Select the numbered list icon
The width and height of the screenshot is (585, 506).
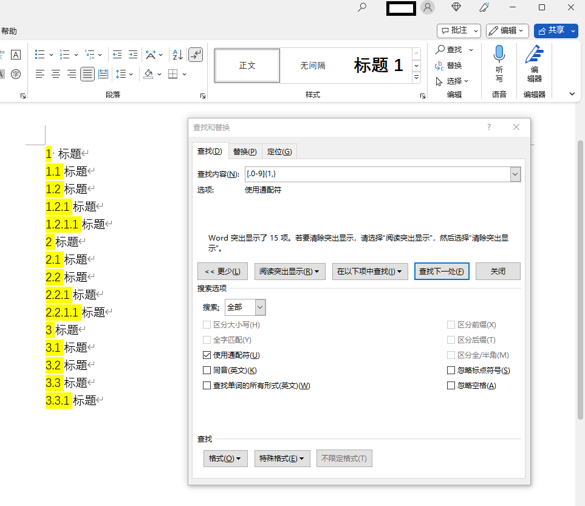tap(65, 54)
